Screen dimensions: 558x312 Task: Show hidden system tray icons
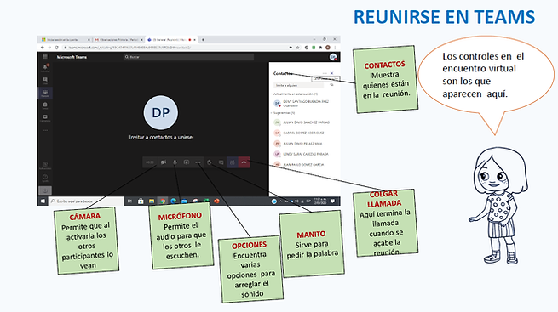pyautogui.click(x=281, y=201)
